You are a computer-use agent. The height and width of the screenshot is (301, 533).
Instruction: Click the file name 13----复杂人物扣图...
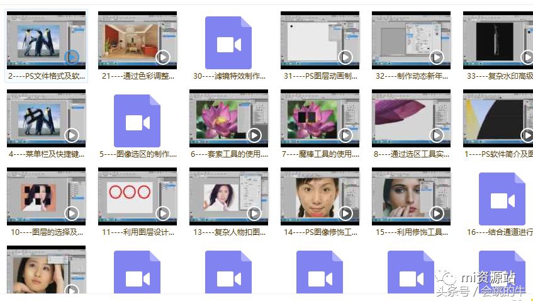(x=229, y=232)
